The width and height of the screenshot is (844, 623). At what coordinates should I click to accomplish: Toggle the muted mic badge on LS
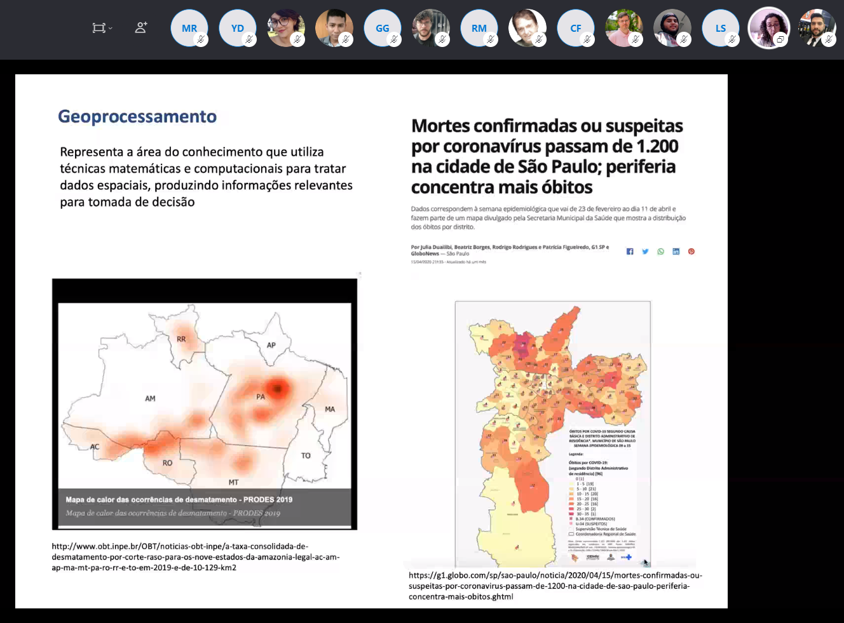point(732,39)
